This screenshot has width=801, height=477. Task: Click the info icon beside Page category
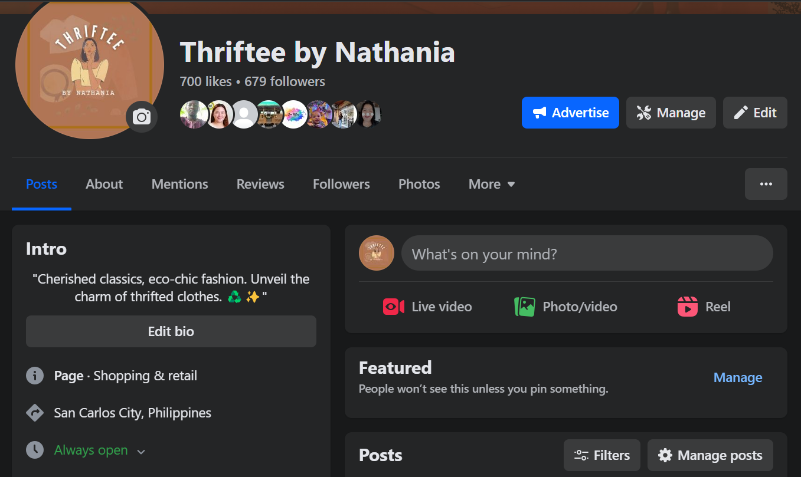pyautogui.click(x=35, y=376)
